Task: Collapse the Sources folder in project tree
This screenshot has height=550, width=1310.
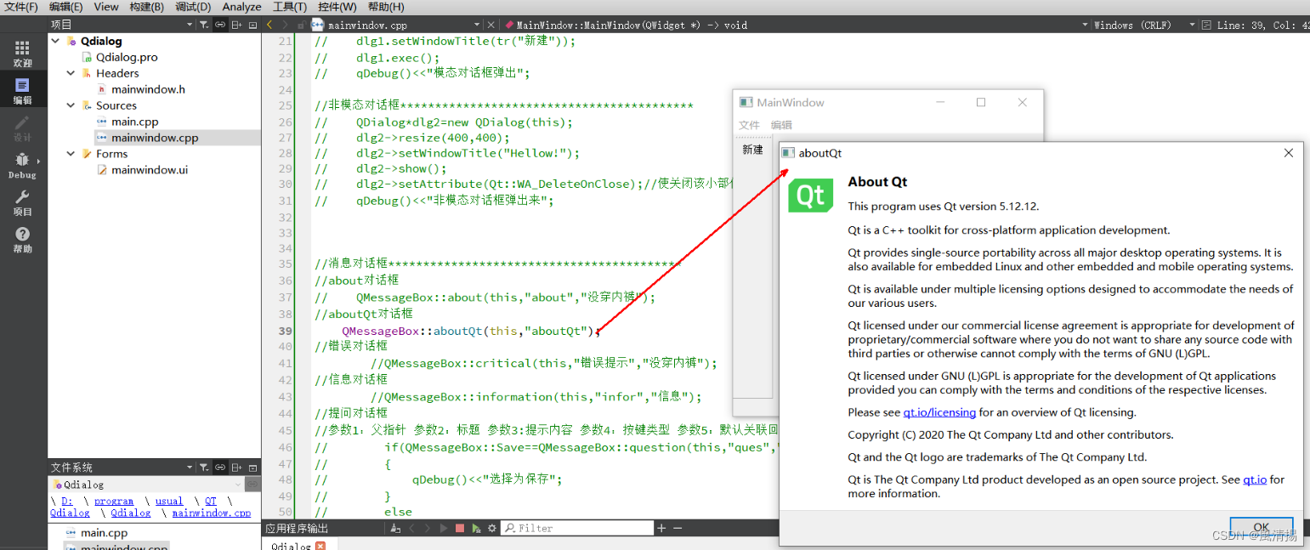Action: 71,105
